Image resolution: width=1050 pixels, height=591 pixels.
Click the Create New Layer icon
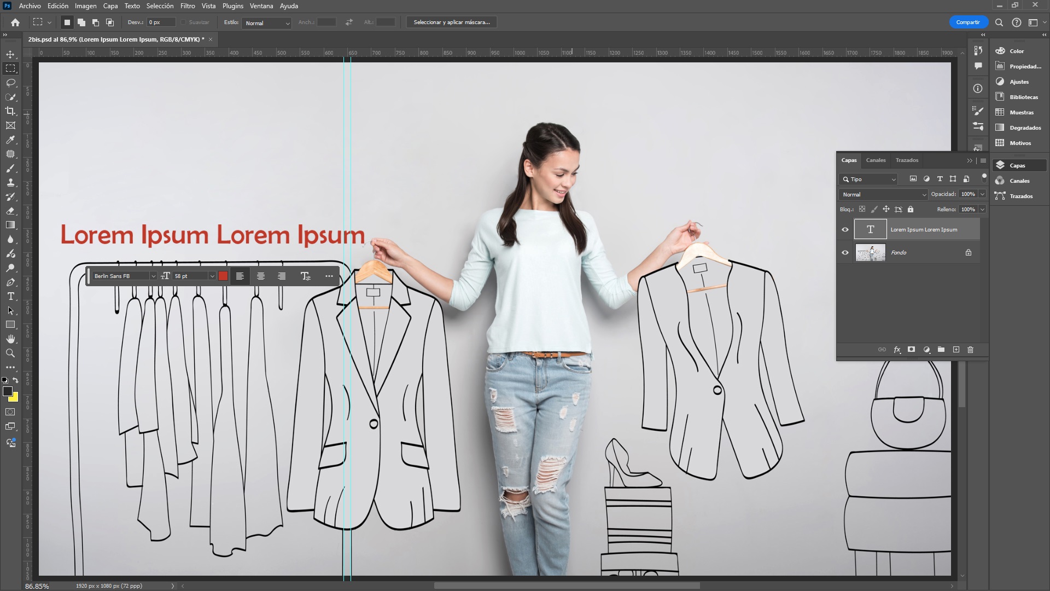(x=955, y=349)
